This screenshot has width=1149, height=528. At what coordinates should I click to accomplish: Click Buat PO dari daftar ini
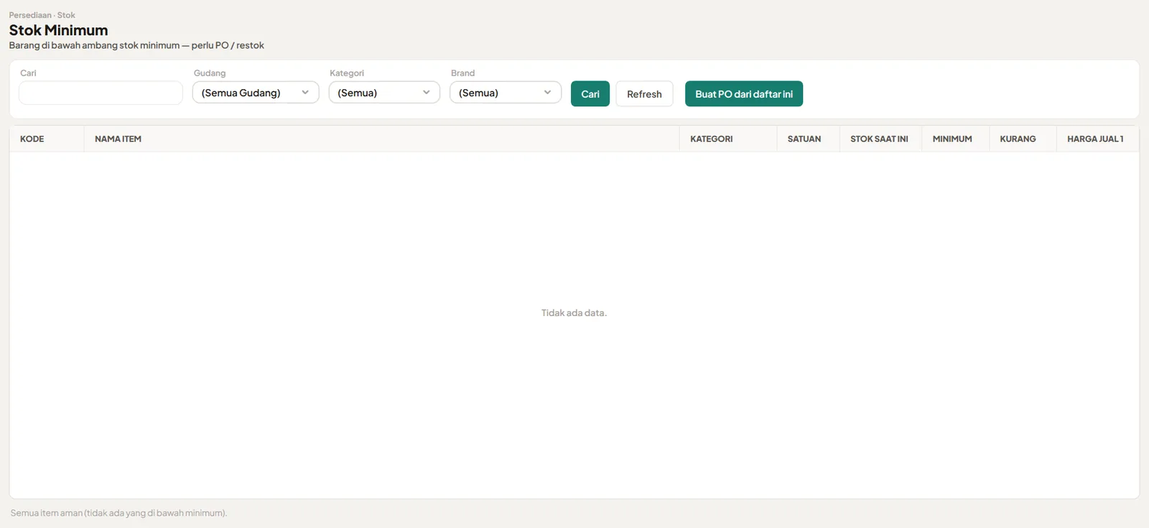(744, 93)
